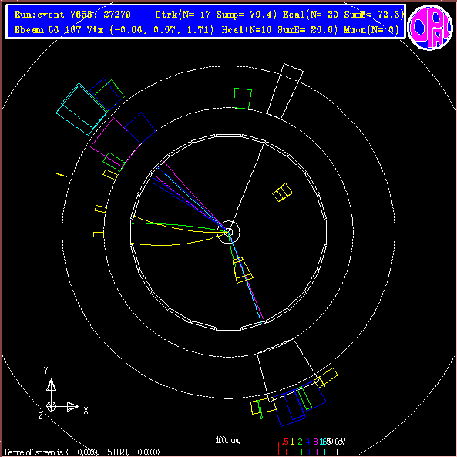Select the large cyan calorimeter cluster

pos(82,109)
